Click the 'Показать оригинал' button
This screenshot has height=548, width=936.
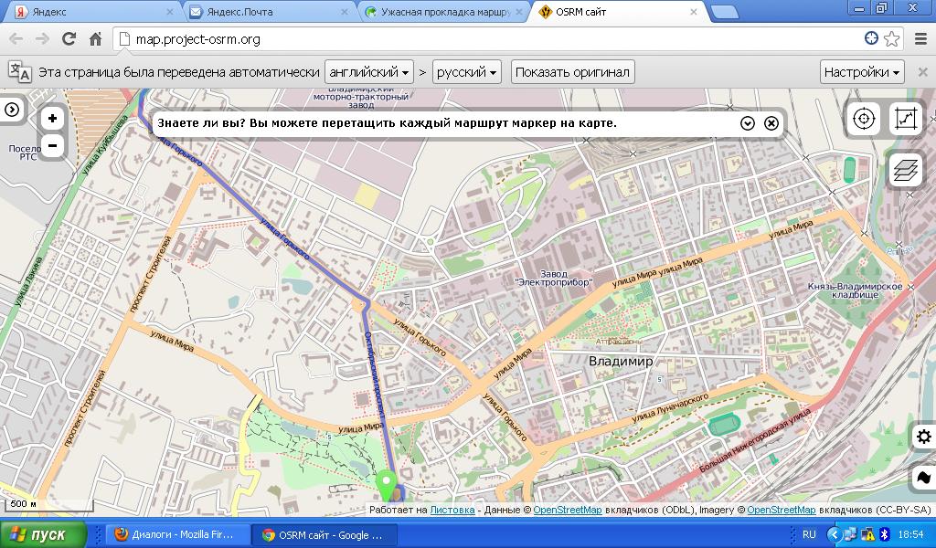click(572, 72)
